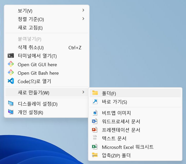Screen dimensions: 186x164
Task: Click the arrow next to 새로 만들기(W)
Action: click(83, 92)
